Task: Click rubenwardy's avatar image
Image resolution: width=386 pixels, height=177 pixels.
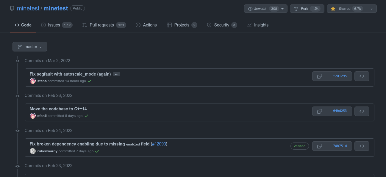Action: pyautogui.click(x=33, y=151)
